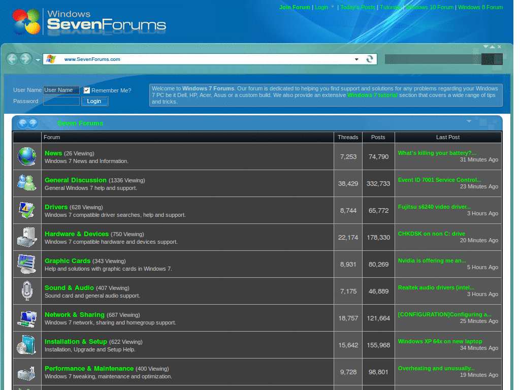Click the up triangle in frame's top-right corner
Viewport: 520px width, 390px height.
493,47
